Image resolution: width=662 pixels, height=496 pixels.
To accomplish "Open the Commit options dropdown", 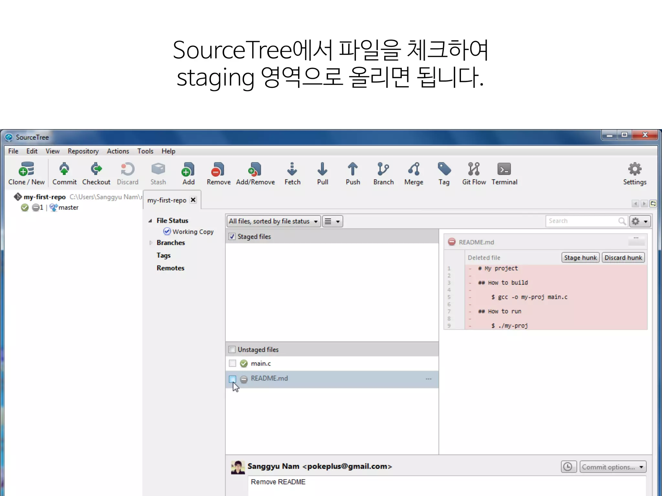I will point(613,467).
